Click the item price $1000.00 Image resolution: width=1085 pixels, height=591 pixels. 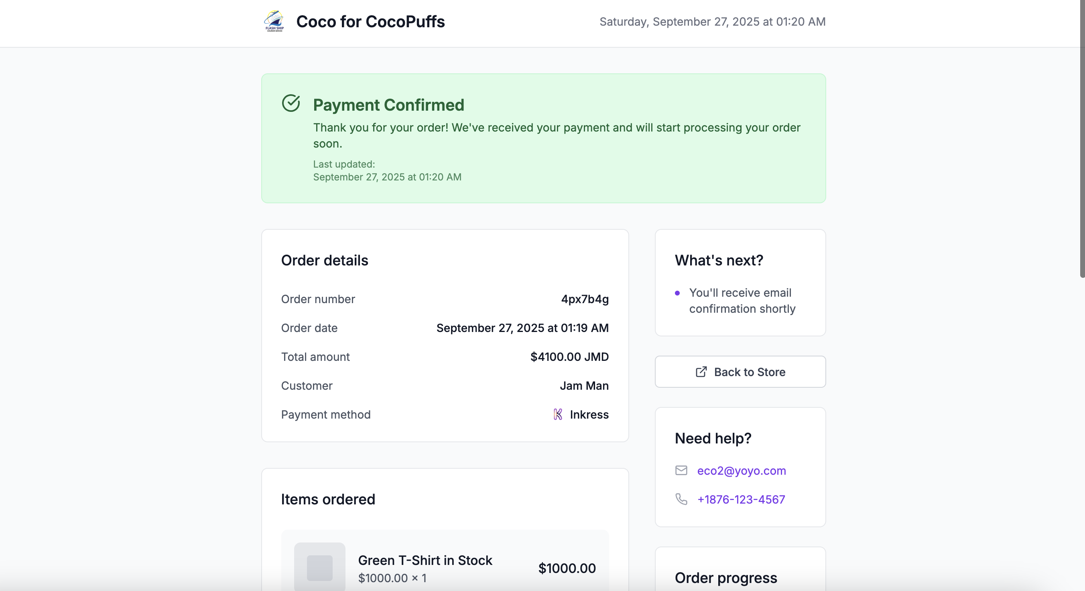(567, 568)
